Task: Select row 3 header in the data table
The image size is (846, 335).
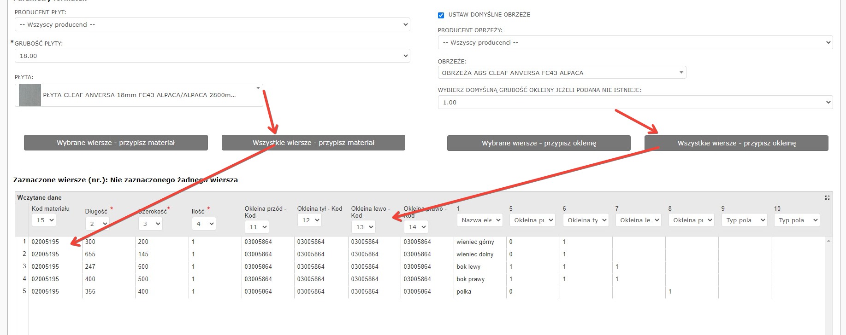Action: [24, 267]
